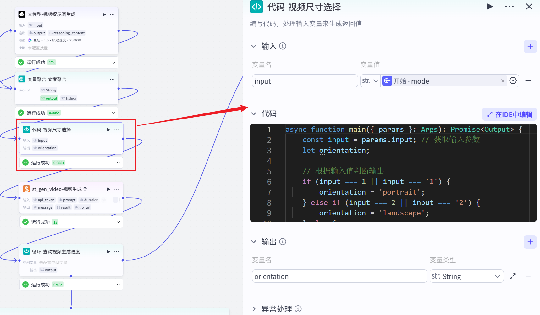This screenshot has width=540, height=315.
Task: Open the info tooltip icon next to 输入
Action: [x=283, y=46]
